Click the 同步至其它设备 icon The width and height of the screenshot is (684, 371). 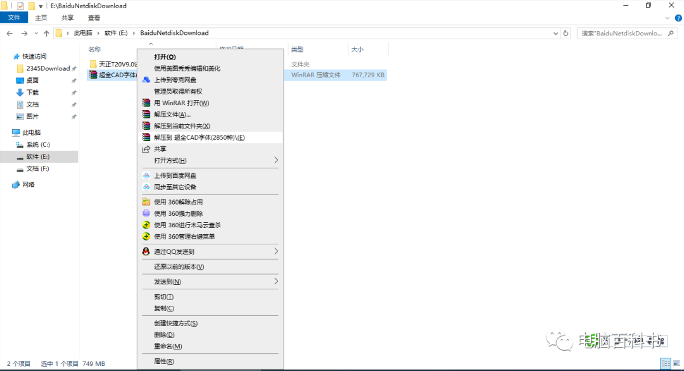click(x=146, y=187)
